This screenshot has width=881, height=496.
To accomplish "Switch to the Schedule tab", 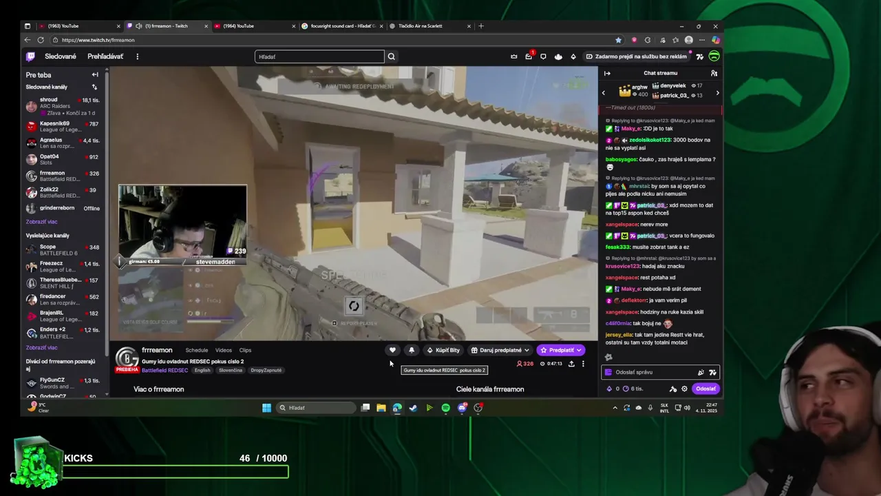I will [196, 350].
